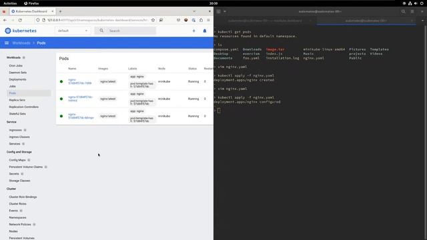Open the notifications bell in dashboard
This screenshot has width=427, height=240.
[205, 31]
